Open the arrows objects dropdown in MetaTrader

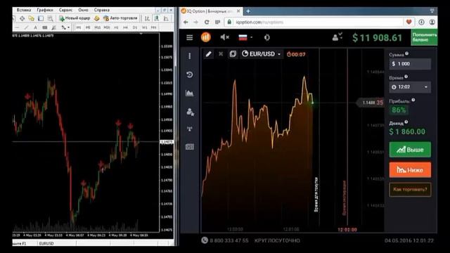coord(65,27)
